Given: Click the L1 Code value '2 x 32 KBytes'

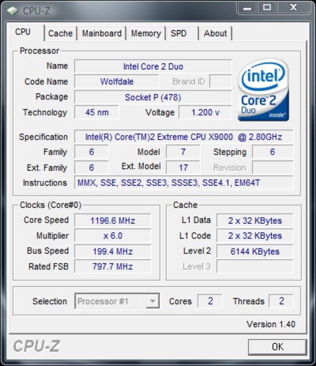Looking at the screenshot, I should pyautogui.click(x=255, y=235).
